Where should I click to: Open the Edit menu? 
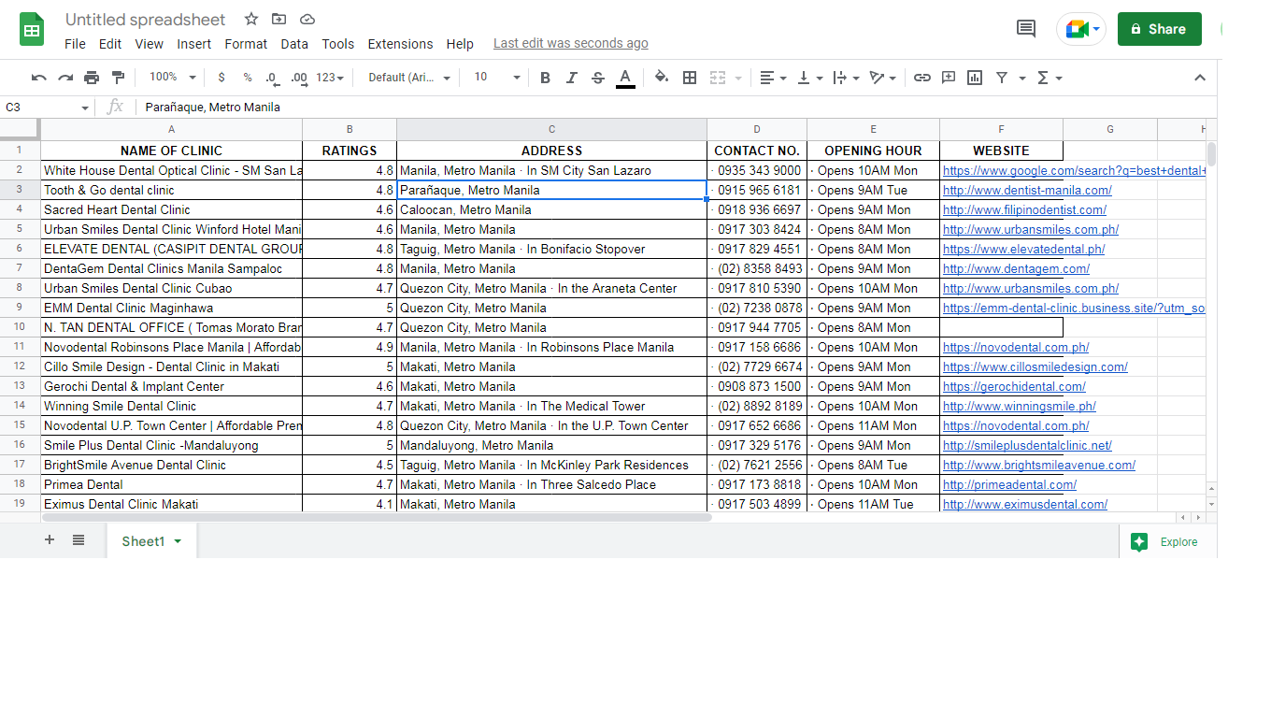[x=110, y=44]
